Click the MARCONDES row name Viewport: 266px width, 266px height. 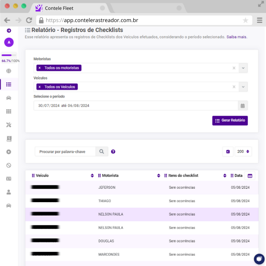pos(109,255)
